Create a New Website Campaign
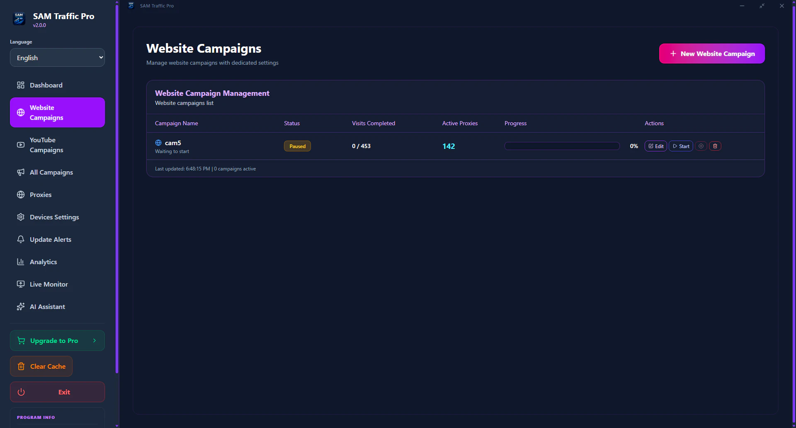796x428 pixels. (x=711, y=53)
